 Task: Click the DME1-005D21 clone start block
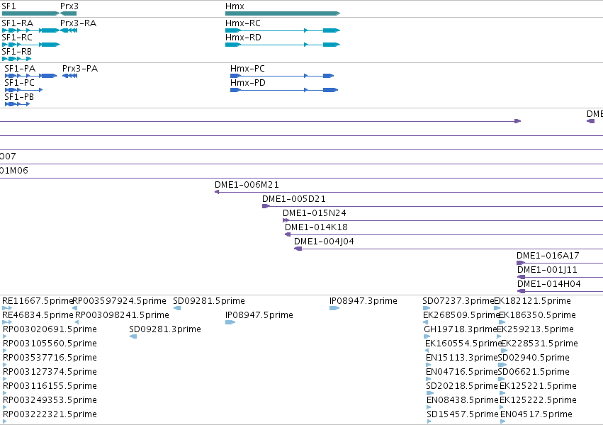(x=266, y=206)
